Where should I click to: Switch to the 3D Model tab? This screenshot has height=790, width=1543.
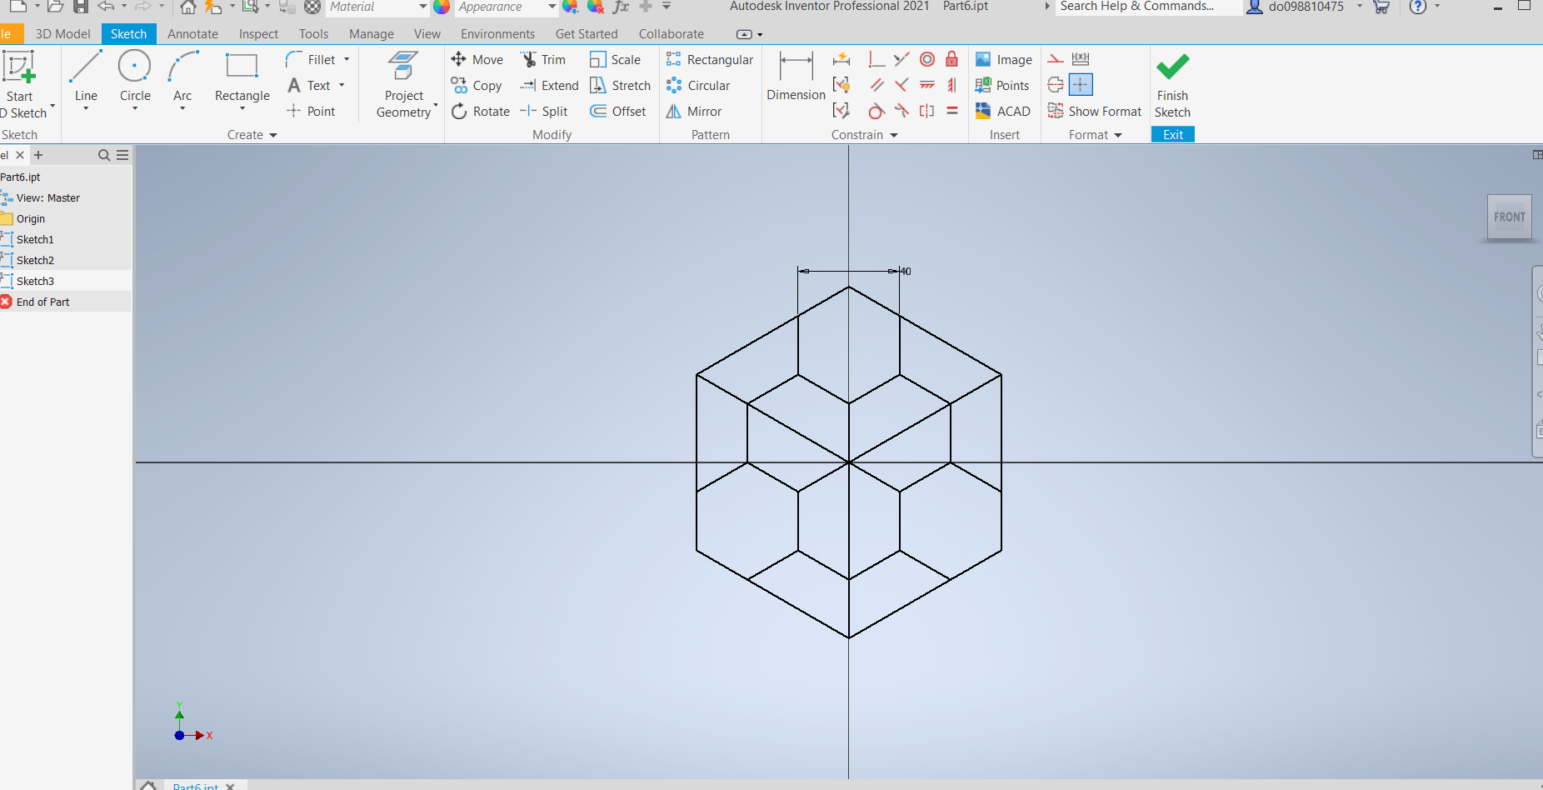[62, 34]
